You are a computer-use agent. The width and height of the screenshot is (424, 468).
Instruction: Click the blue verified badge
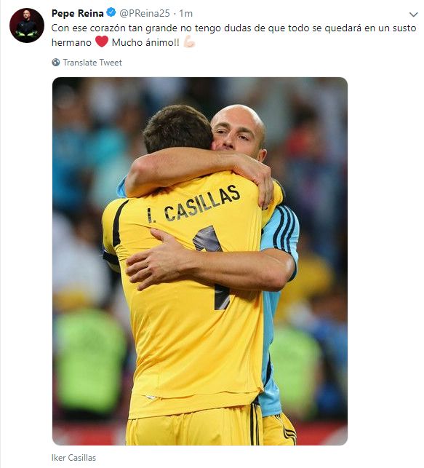point(111,13)
